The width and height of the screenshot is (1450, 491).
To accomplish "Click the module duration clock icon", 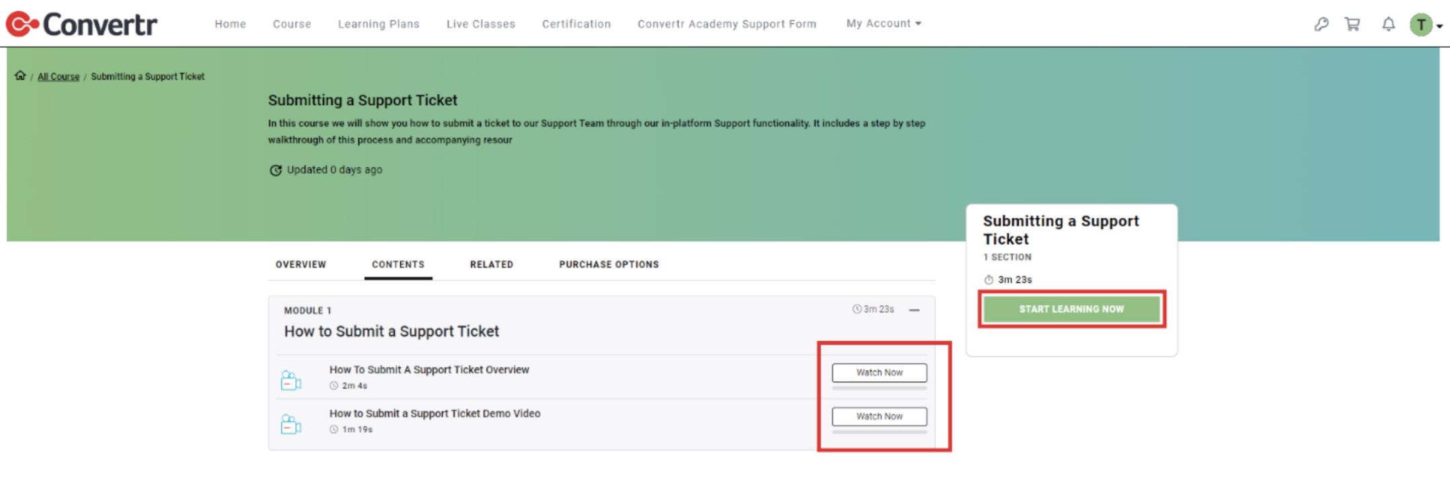I will click(x=857, y=309).
